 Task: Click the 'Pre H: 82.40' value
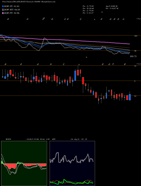click(88, 8)
